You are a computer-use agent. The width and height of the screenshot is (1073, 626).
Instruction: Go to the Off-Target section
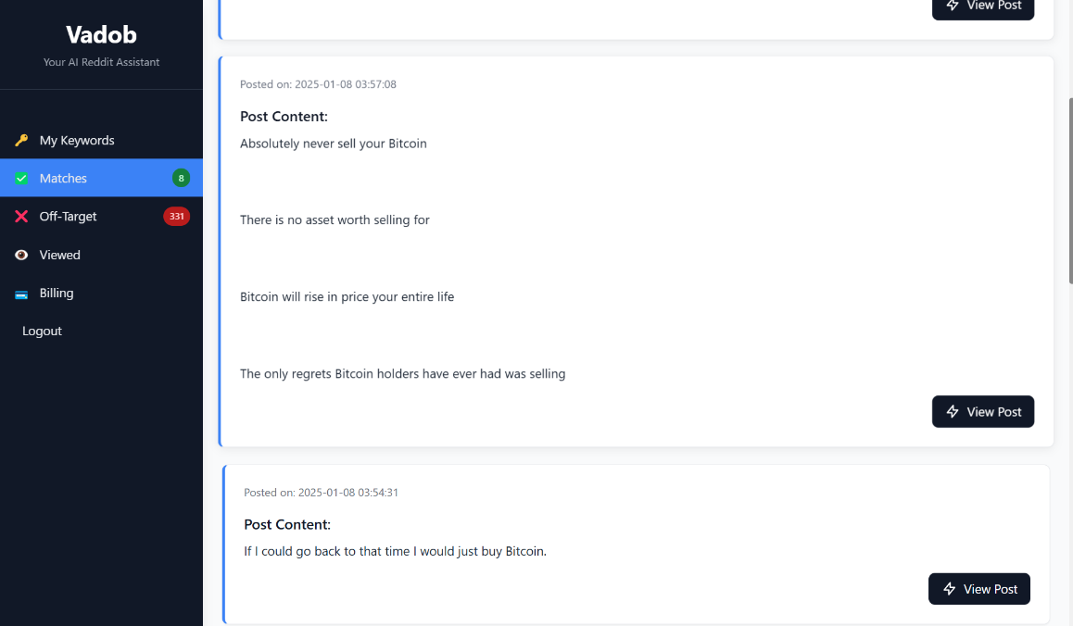[101, 216]
